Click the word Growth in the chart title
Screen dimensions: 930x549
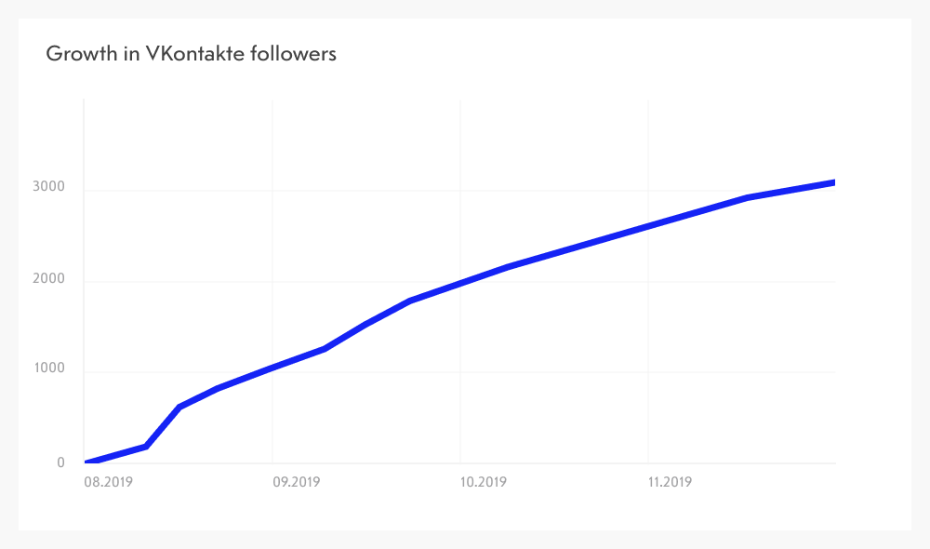[77, 54]
